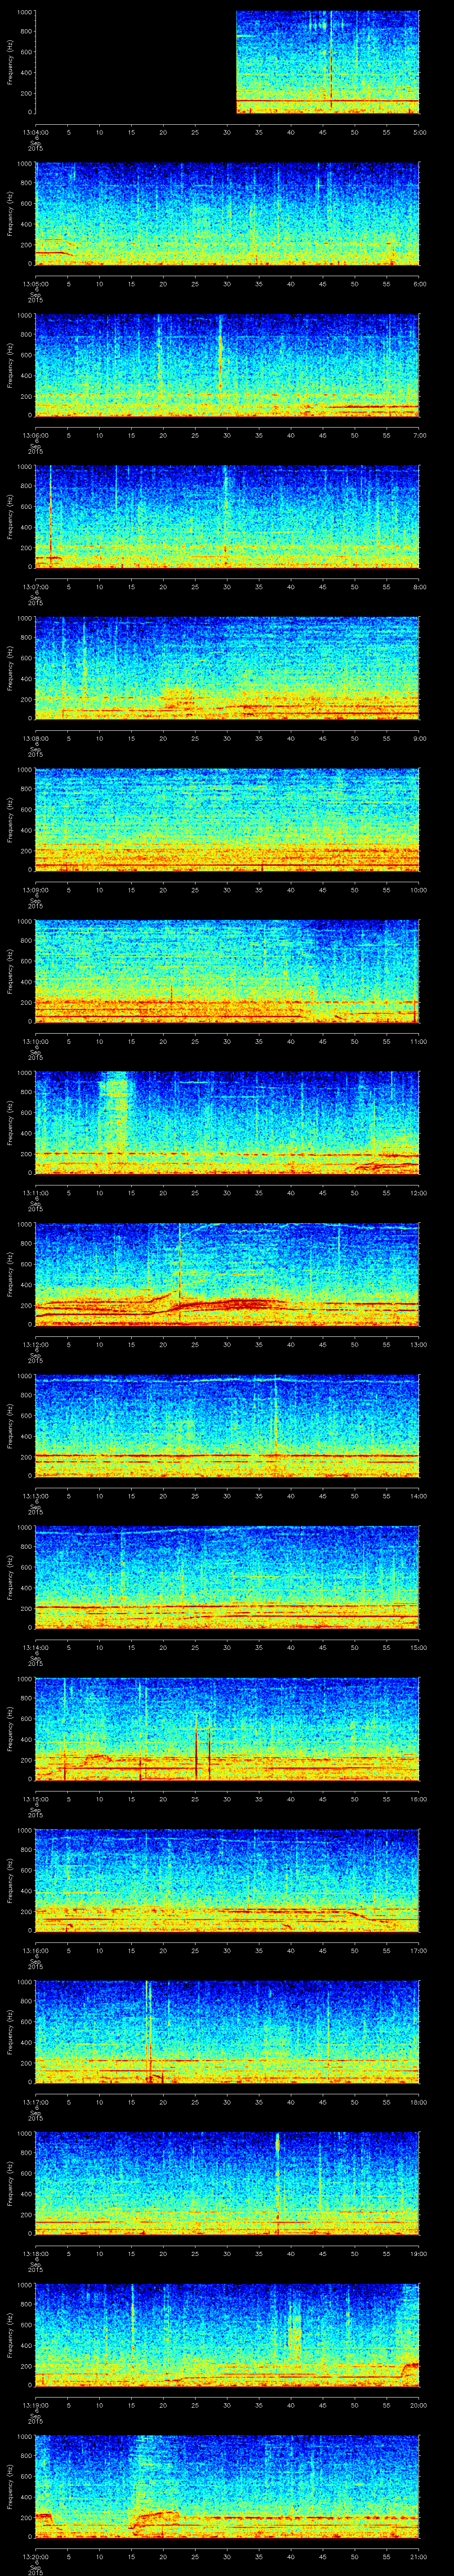Click the 16:00 end-of-axis time label
This screenshot has width=454, height=2576.
pyautogui.click(x=419, y=1799)
